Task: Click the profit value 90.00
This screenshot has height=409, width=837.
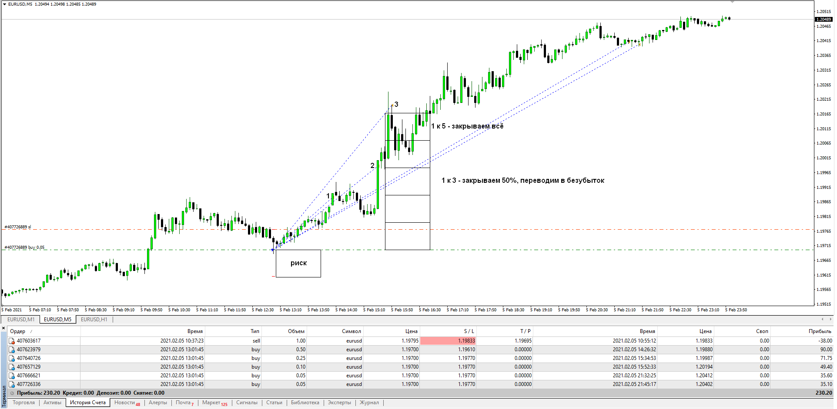Action: pos(826,350)
